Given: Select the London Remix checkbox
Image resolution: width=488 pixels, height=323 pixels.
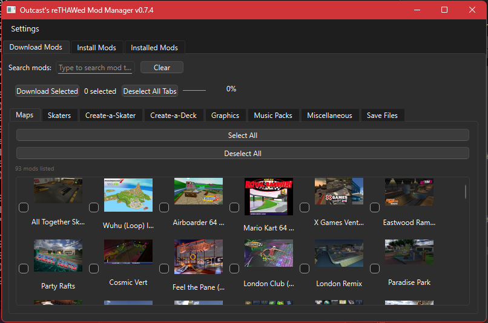Looking at the screenshot, I should pyautogui.click(x=305, y=268).
